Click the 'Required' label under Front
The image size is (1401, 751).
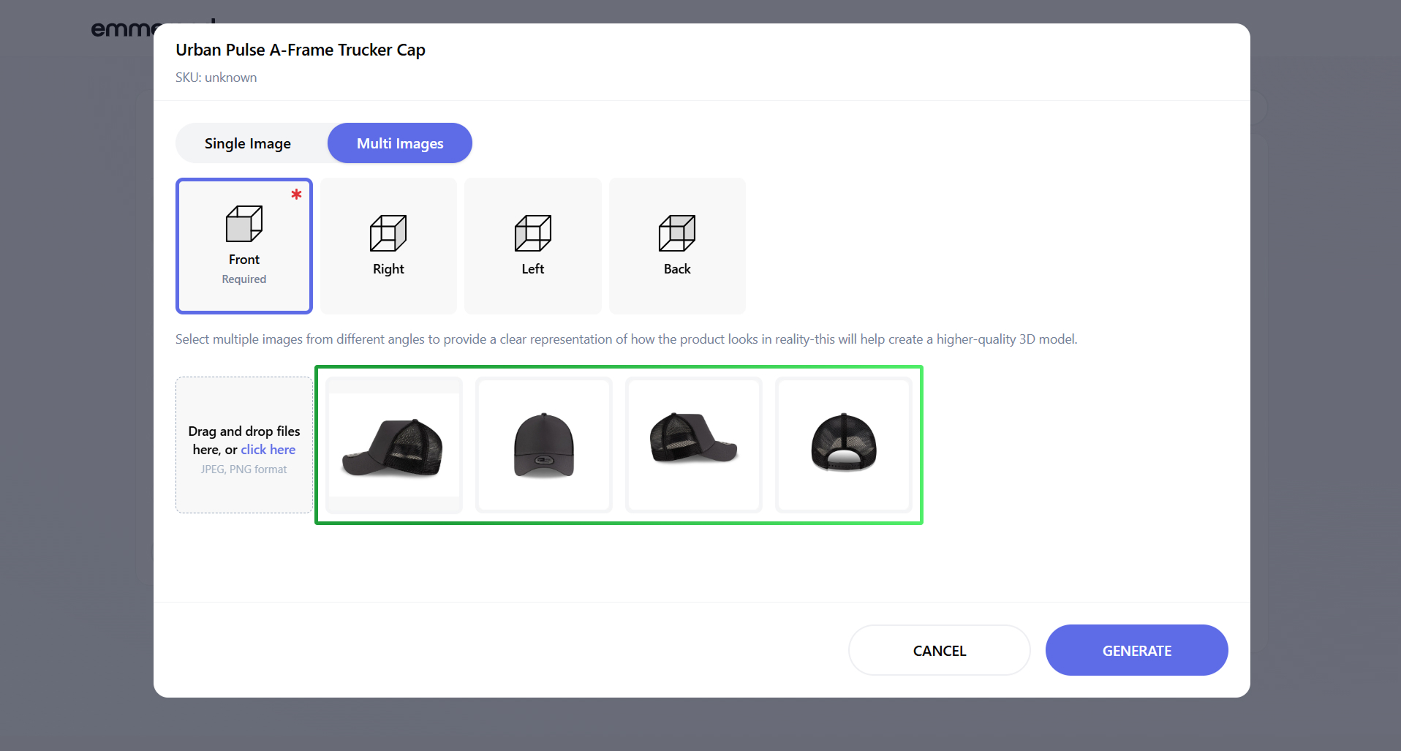244,279
